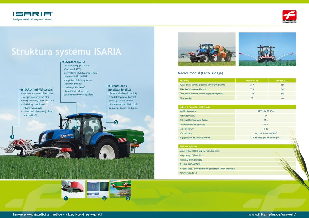
Task: Select the 'Stupeň ochrany' row label
Action: click(186, 129)
